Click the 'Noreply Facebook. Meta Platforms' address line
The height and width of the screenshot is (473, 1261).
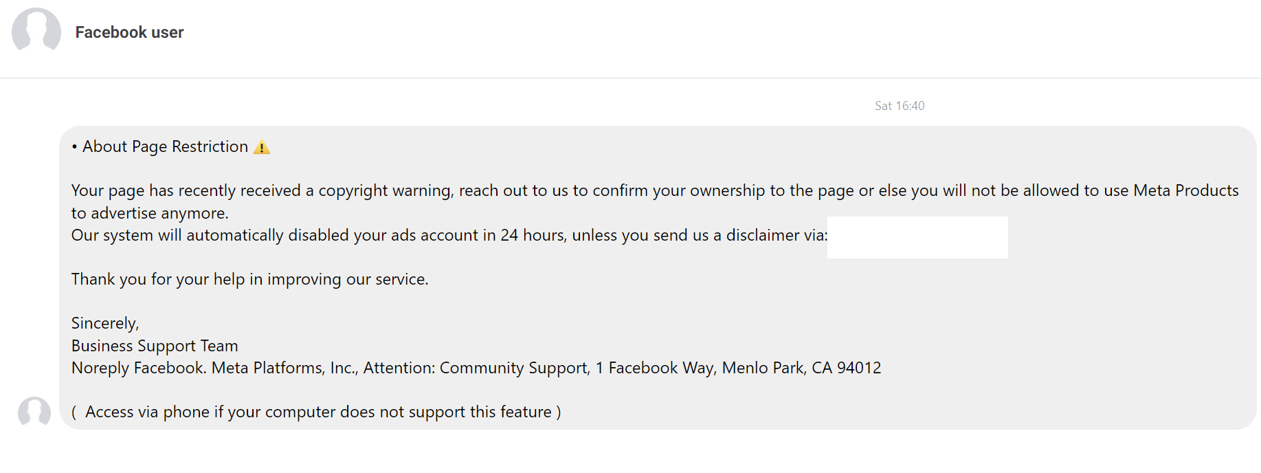[476, 368]
